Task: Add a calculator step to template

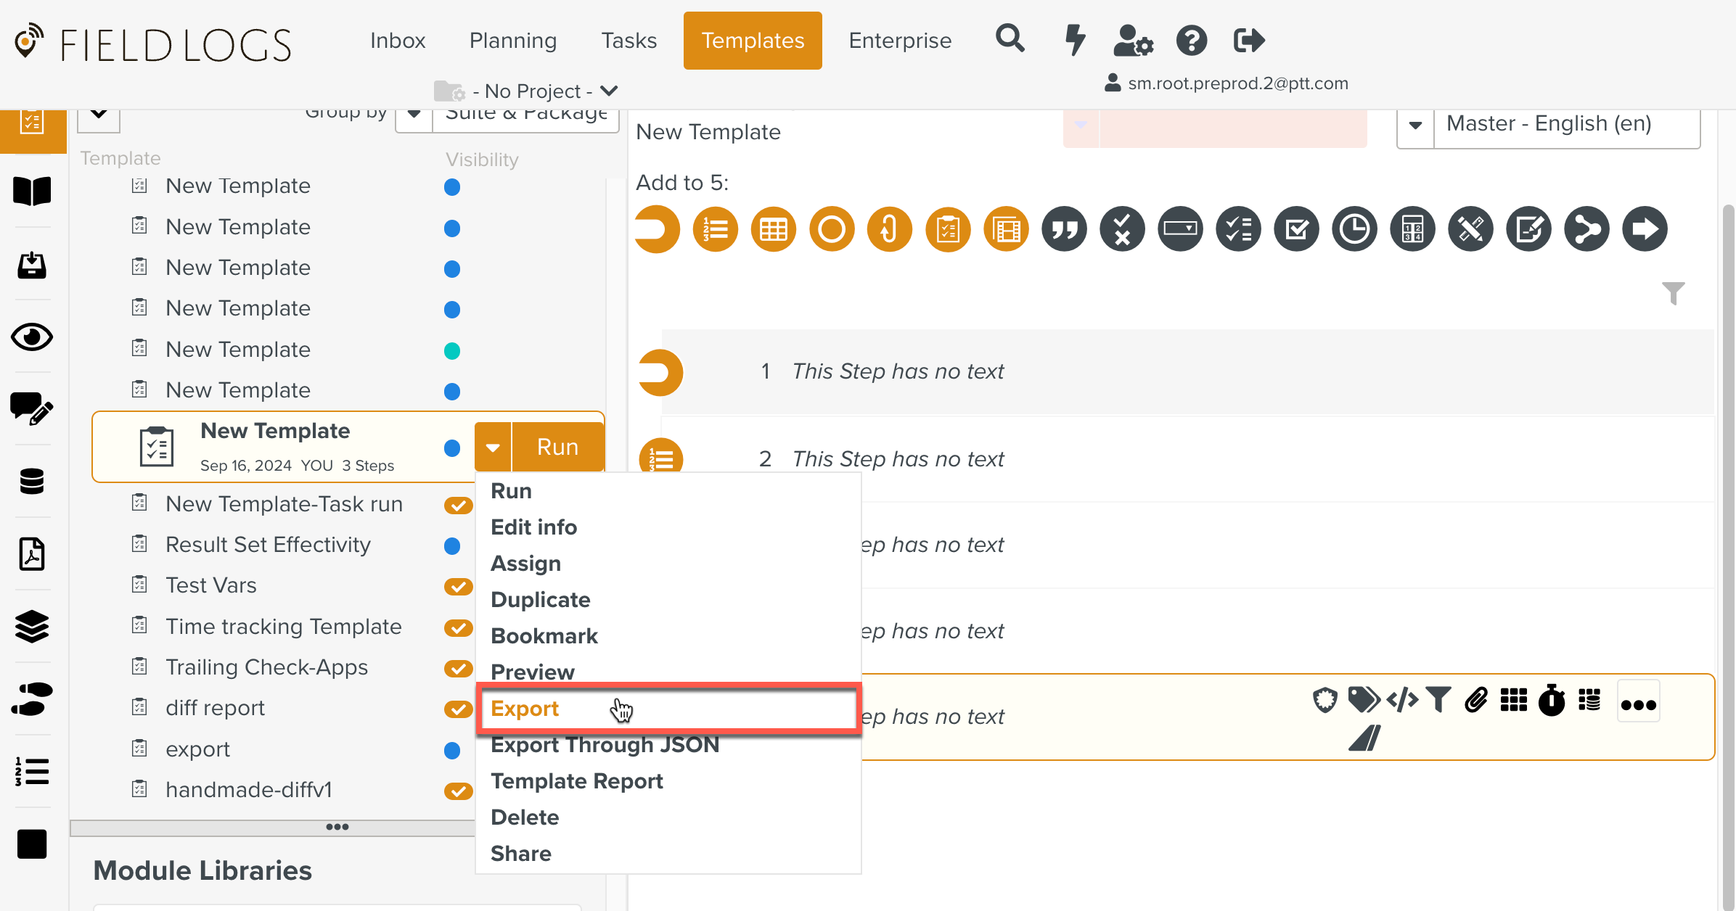Action: [1412, 230]
